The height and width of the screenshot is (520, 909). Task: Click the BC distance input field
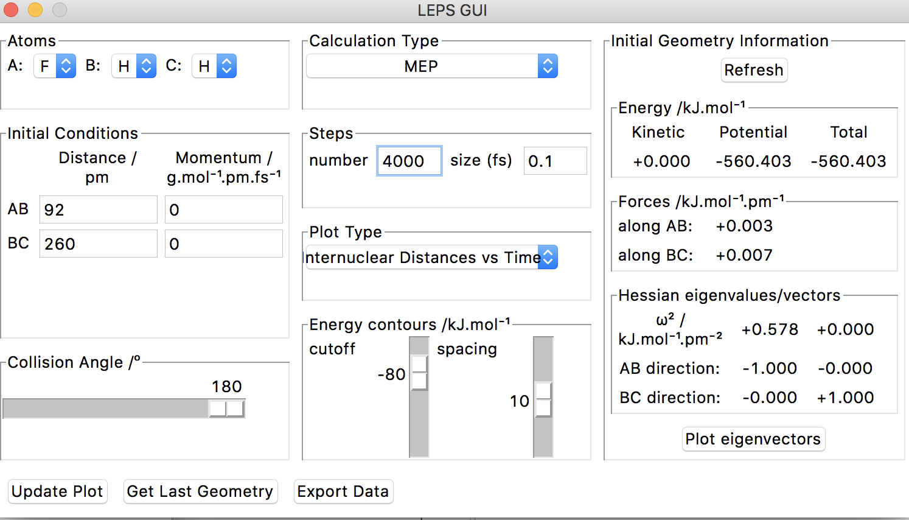(x=98, y=244)
